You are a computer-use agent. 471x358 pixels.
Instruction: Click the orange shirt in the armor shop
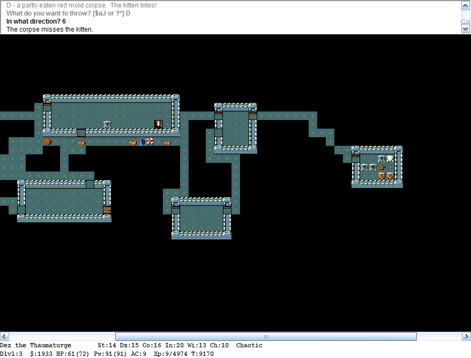(x=382, y=167)
